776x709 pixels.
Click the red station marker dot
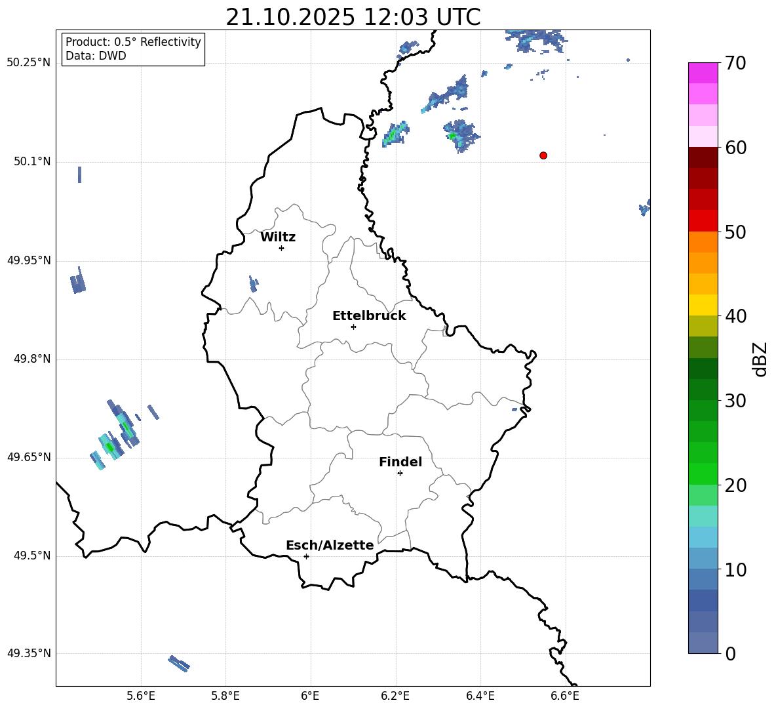pos(543,155)
